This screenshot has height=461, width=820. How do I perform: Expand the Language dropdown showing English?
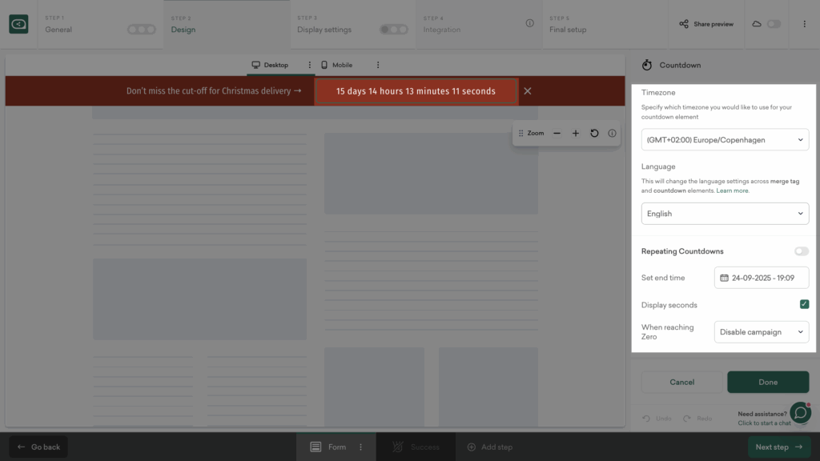point(725,214)
